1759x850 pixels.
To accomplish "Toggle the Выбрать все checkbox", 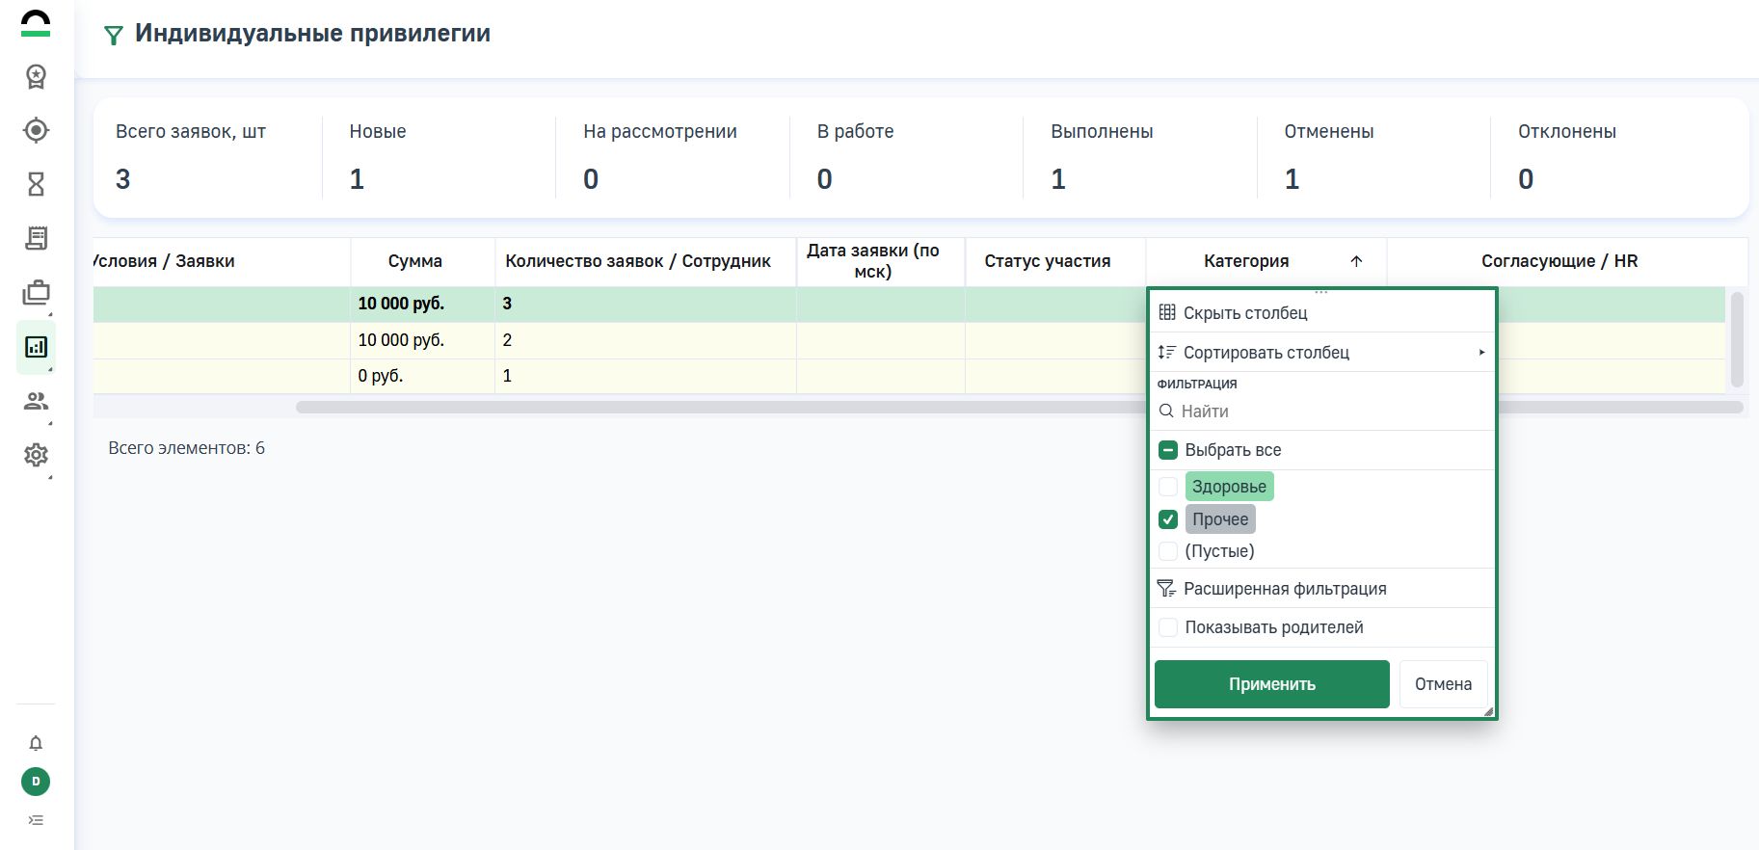I will coord(1167,450).
